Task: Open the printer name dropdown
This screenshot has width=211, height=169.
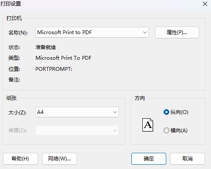Action: click(x=92, y=32)
